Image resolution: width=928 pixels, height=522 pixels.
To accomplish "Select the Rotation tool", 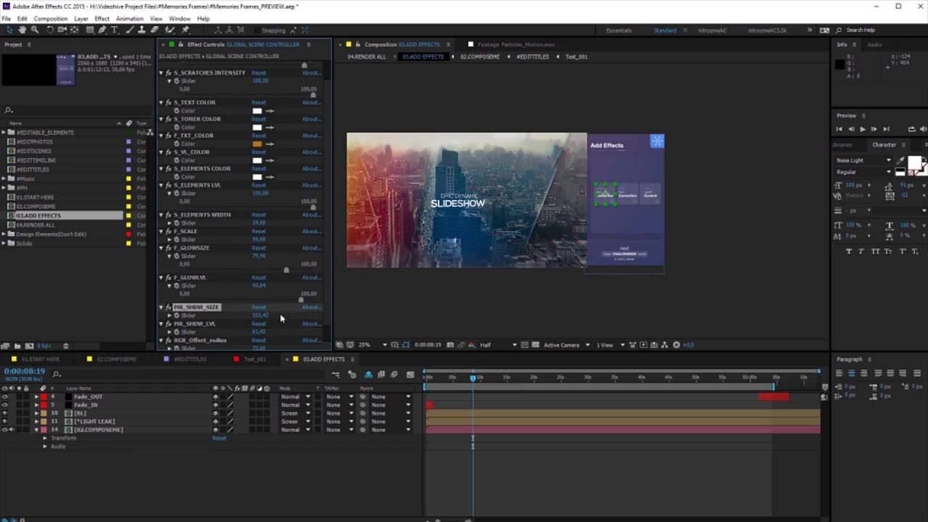I will click(49, 30).
